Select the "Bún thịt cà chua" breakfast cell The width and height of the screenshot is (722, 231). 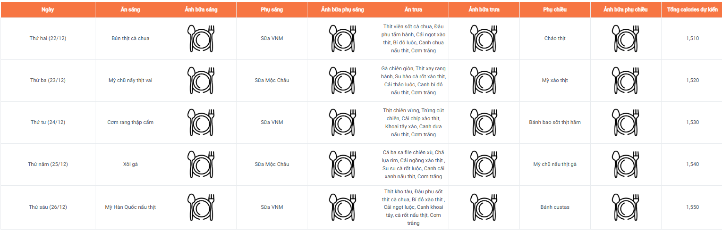click(130, 38)
